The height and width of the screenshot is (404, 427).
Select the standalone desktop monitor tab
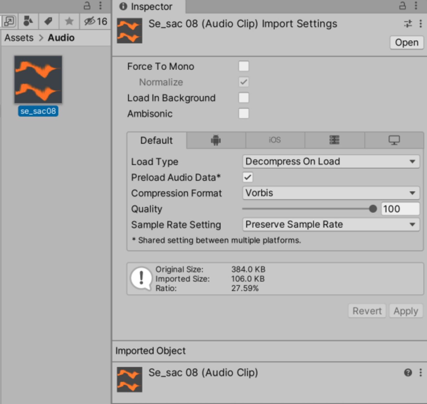coord(394,140)
